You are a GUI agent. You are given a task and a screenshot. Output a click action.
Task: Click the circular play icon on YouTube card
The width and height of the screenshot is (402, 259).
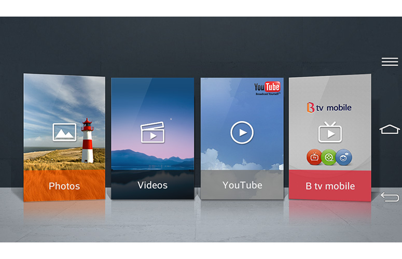coord(242,133)
